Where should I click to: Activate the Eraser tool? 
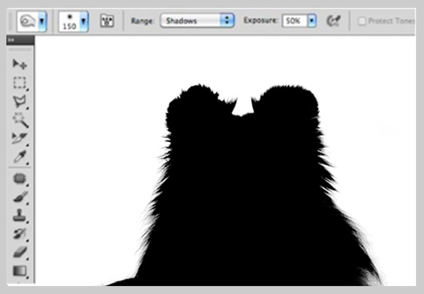(20, 252)
